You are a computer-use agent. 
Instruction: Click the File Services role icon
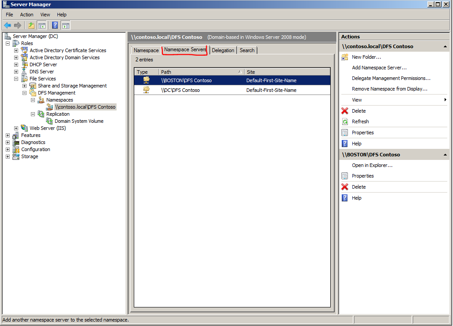point(25,79)
